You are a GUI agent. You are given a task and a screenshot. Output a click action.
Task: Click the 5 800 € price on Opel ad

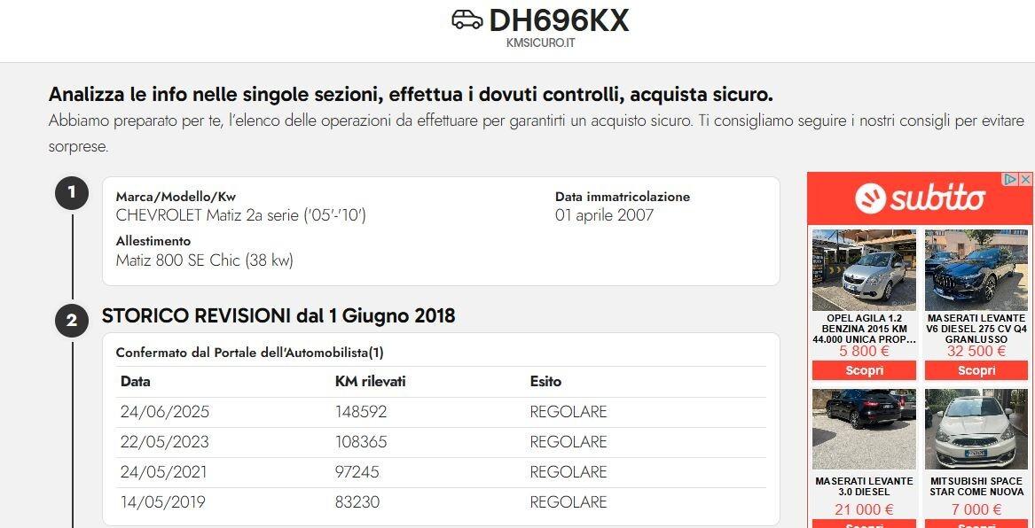click(864, 352)
